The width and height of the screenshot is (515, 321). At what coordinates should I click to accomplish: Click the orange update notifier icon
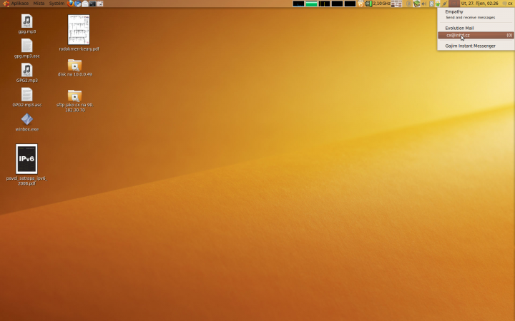coord(360,4)
